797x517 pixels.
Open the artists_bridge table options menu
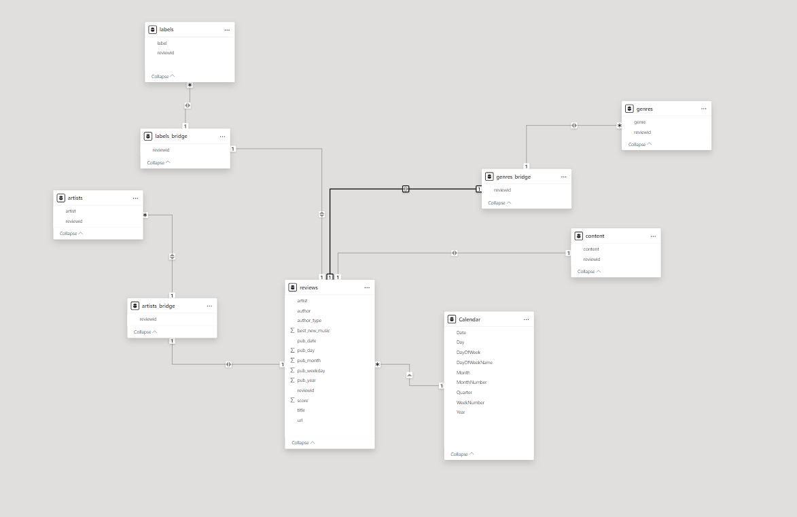(209, 306)
